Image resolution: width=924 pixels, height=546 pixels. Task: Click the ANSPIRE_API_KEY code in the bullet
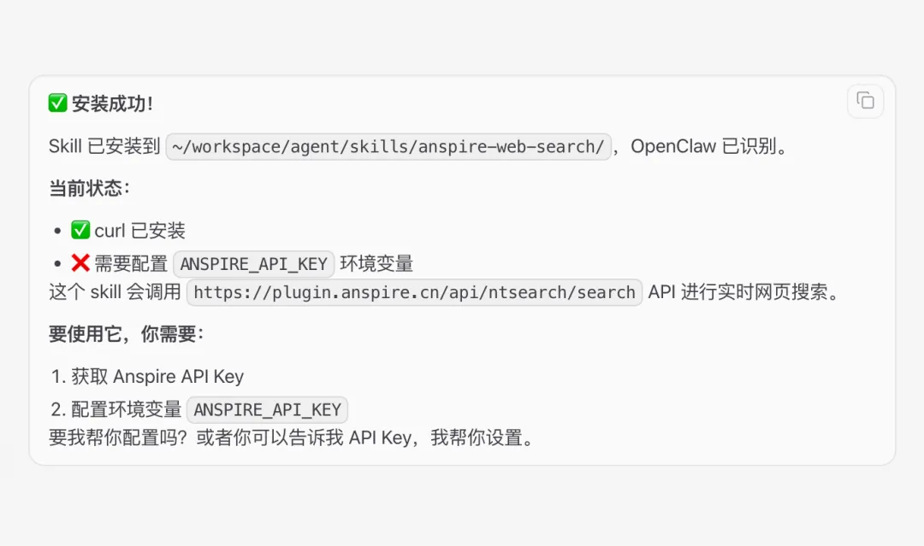[254, 264]
